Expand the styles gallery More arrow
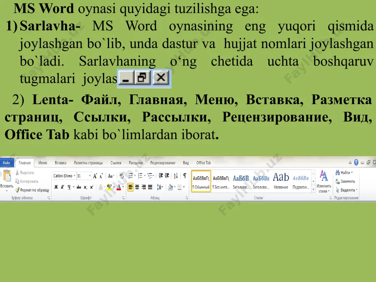Image resolution: width=376 pixels, height=282 pixels. click(x=313, y=190)
